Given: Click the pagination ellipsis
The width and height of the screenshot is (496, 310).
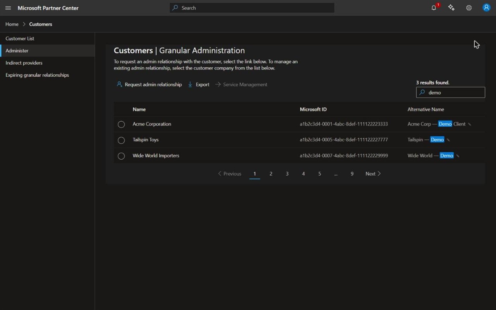Looking at the screenshot, I should (336, 174).
